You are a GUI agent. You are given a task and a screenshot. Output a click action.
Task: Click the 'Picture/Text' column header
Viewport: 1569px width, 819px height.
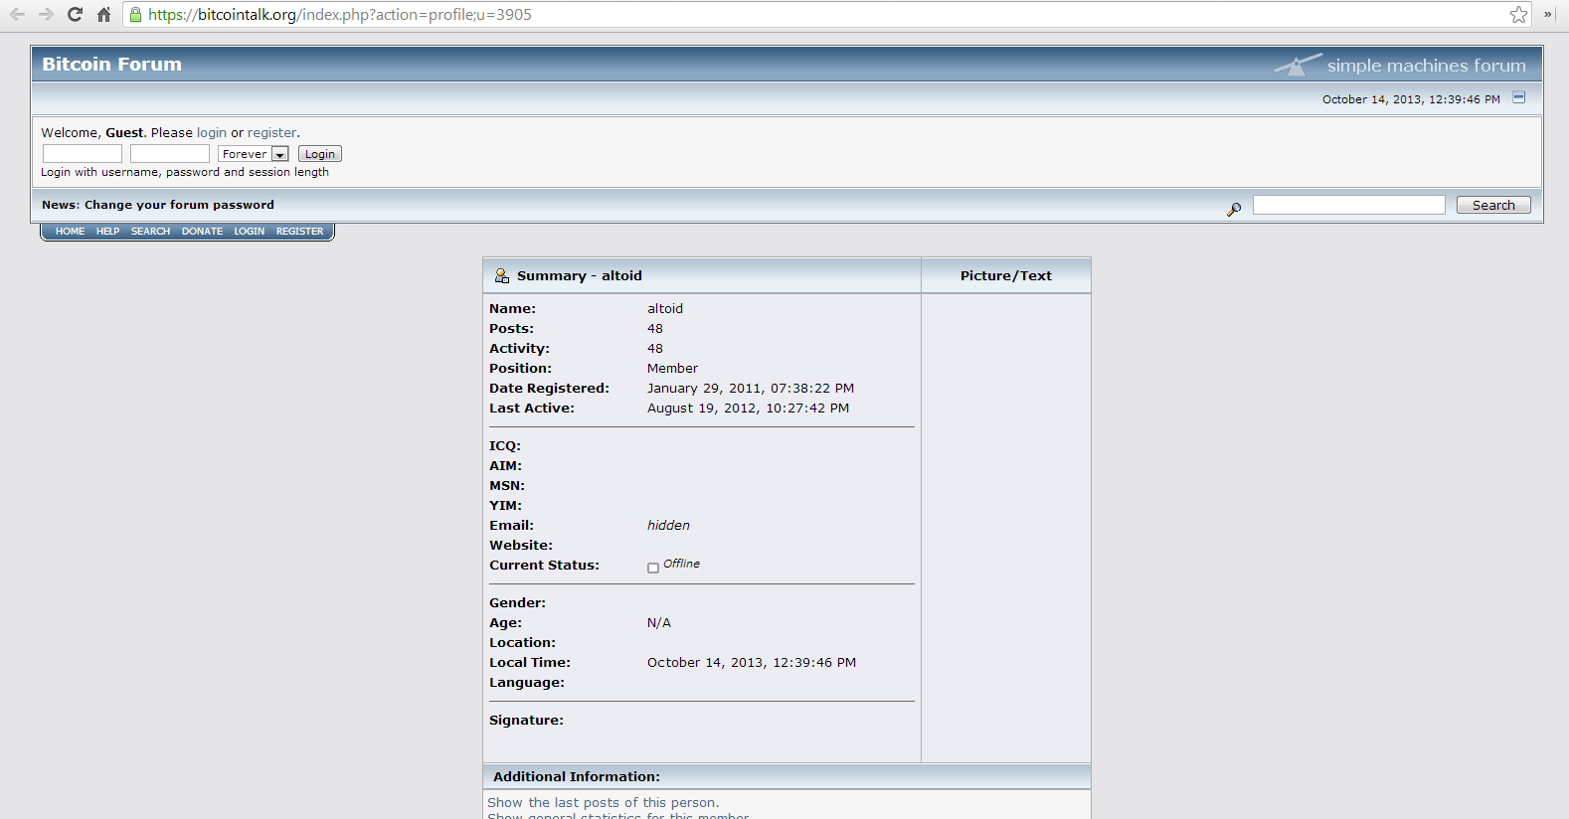click(x=1005, y=275)
